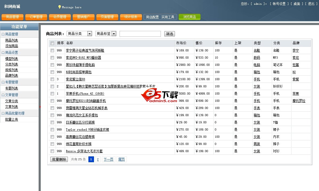This screenshot has width=319, height=191.
Task: Open product 高贵蕾丝花边塑身裤
Action: click(x=80, y=137)
